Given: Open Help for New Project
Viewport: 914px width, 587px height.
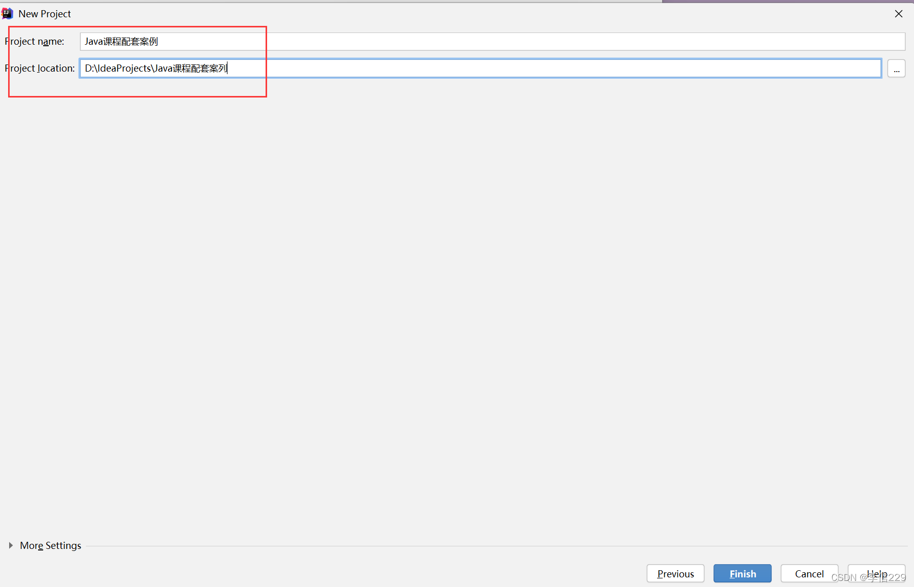Looking at the screenshot, I should pos(876,573).
